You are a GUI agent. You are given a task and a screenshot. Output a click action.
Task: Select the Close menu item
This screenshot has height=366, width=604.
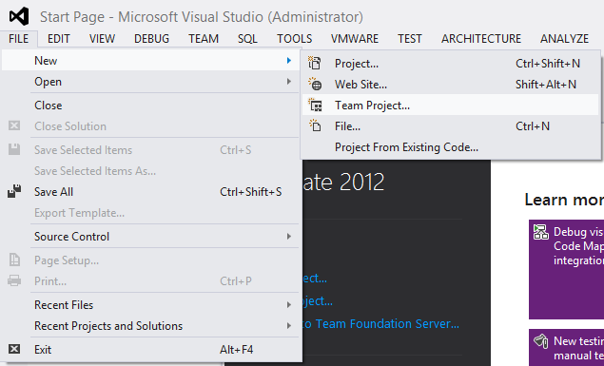coord(150,106)
